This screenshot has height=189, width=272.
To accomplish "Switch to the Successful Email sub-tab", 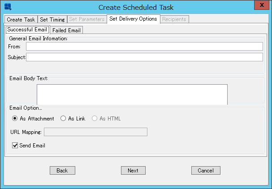I will pyautogui.click(x=27, y=30).
